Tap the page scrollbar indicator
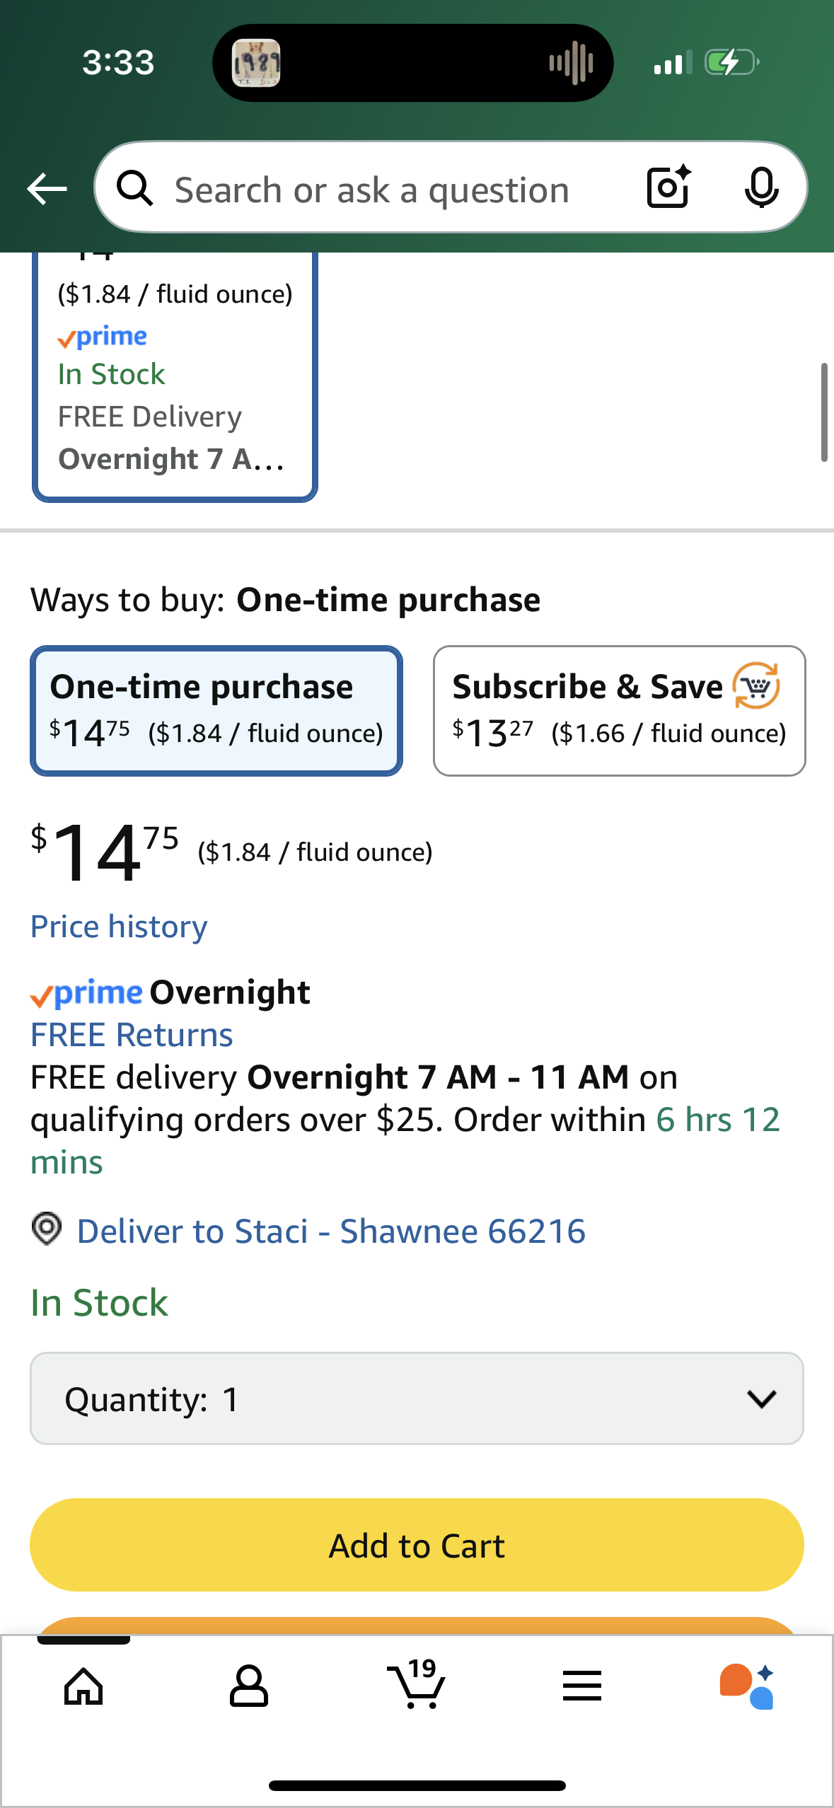The height and width of the screenshot is (1808, 834). point(823,412)
